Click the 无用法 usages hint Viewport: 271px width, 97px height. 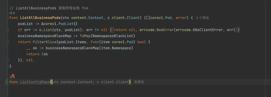click(x=139, y=82)
